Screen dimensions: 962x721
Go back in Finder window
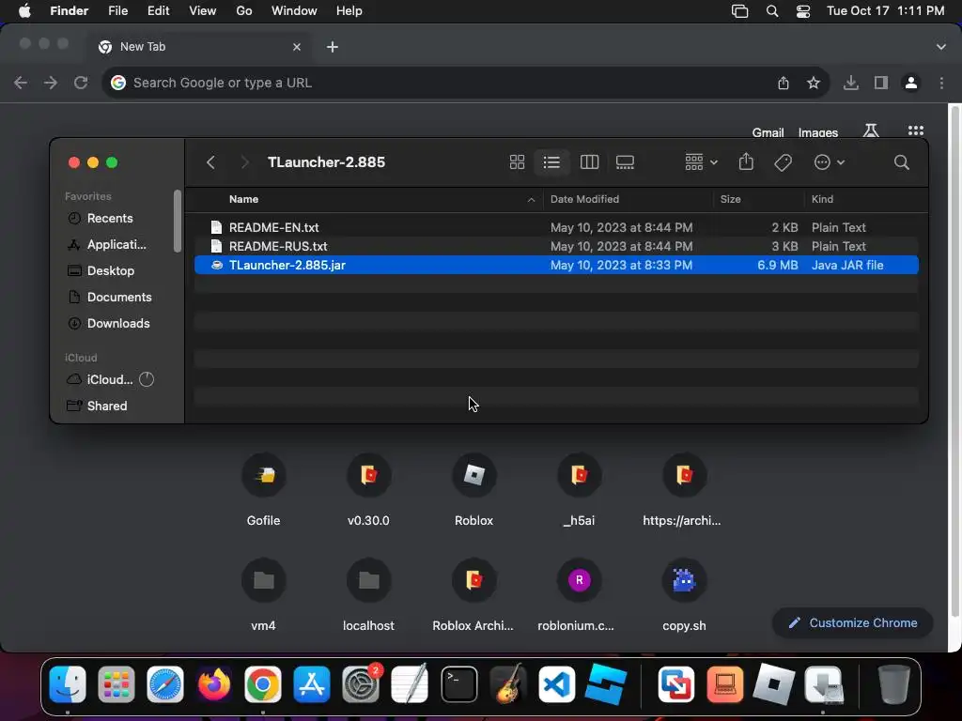point(210,162)
